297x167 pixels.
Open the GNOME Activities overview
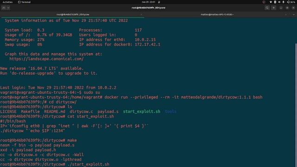(x=7, y=2)
